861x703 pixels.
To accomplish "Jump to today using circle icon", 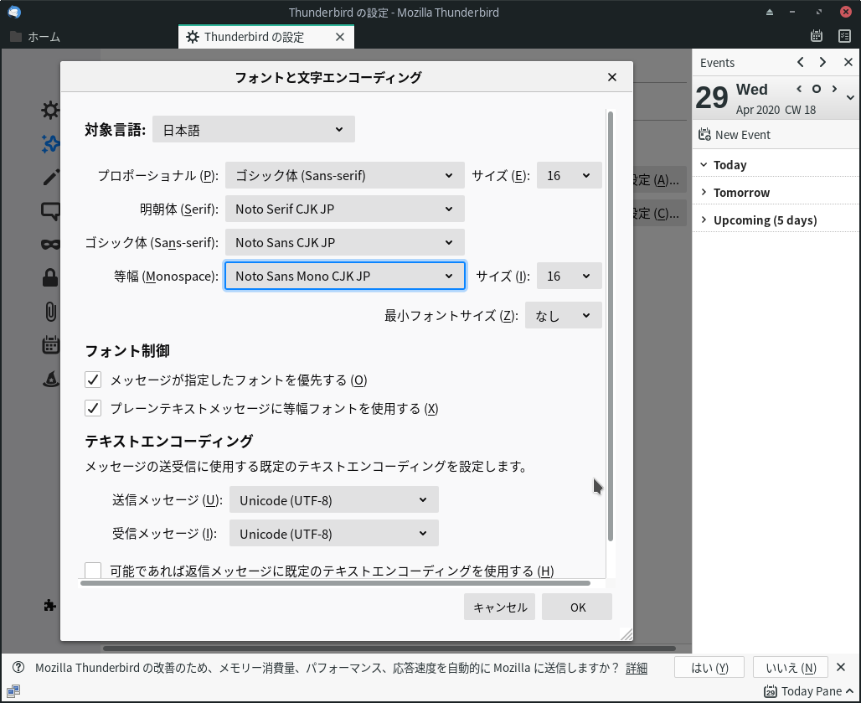I will pyautogui.click(x=817, y=89).
